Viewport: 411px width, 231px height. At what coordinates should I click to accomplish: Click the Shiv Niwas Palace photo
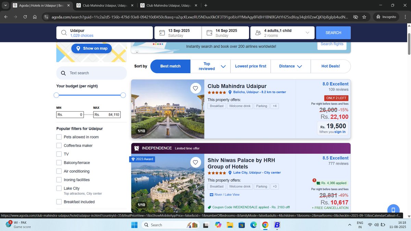coord(168,183)
